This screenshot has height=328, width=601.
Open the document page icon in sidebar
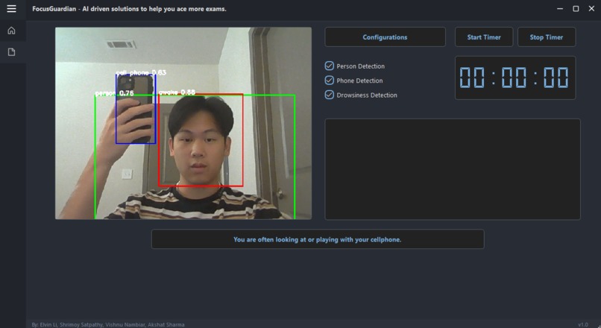(11, 51)
